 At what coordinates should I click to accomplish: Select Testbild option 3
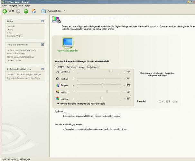174,101
